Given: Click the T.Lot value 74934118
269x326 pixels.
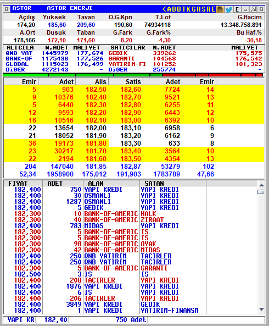Looking at the screenshot, I should [x=158, y=25].
